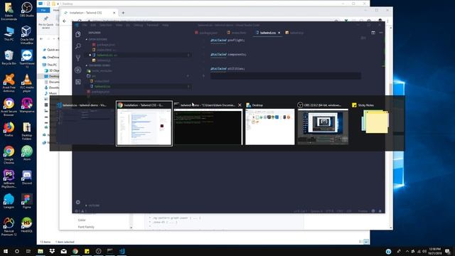Open the Action Center notifications icon

pos(448,251)
